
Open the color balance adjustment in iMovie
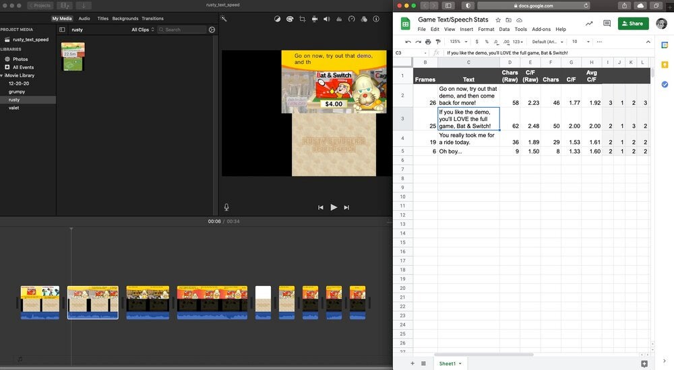pos(277,19)
